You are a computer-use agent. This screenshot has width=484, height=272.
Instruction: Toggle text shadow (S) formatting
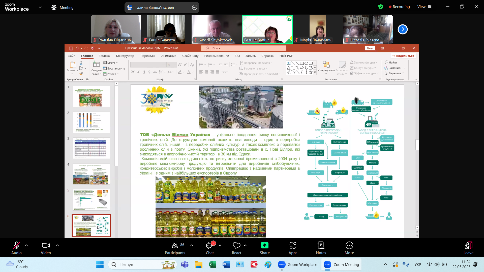[149, 72]
